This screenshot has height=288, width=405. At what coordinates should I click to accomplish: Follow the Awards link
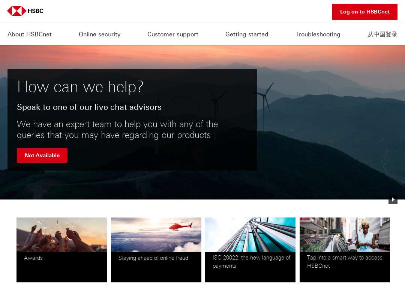(x=33, y=258)
